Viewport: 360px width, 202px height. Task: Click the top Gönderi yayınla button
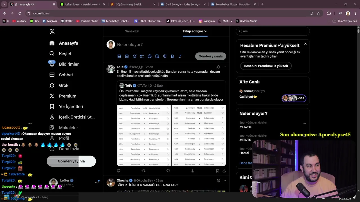(x=211, y=56)
